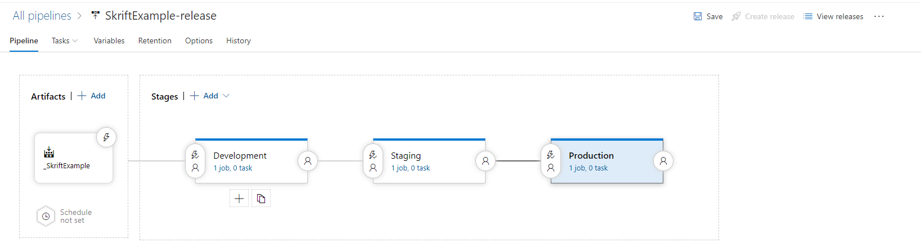Screen dimensions: 921x247
Task: Click the artifact continuous deployment trigger lightning icon
Action: (106, 137)
